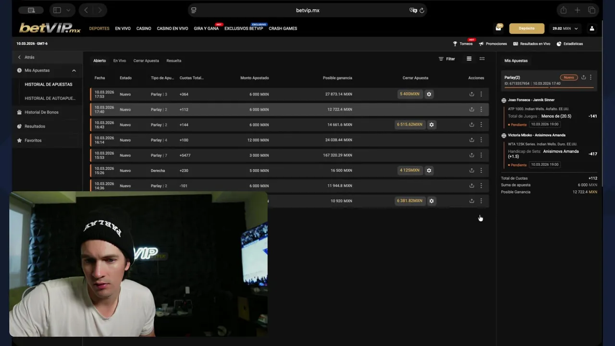Screen dimensions: 615x346
Task: Go back using Atrás
Action: (x=26, y=57)
